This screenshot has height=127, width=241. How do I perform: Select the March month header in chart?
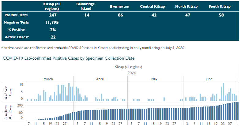tap(48, 79)
